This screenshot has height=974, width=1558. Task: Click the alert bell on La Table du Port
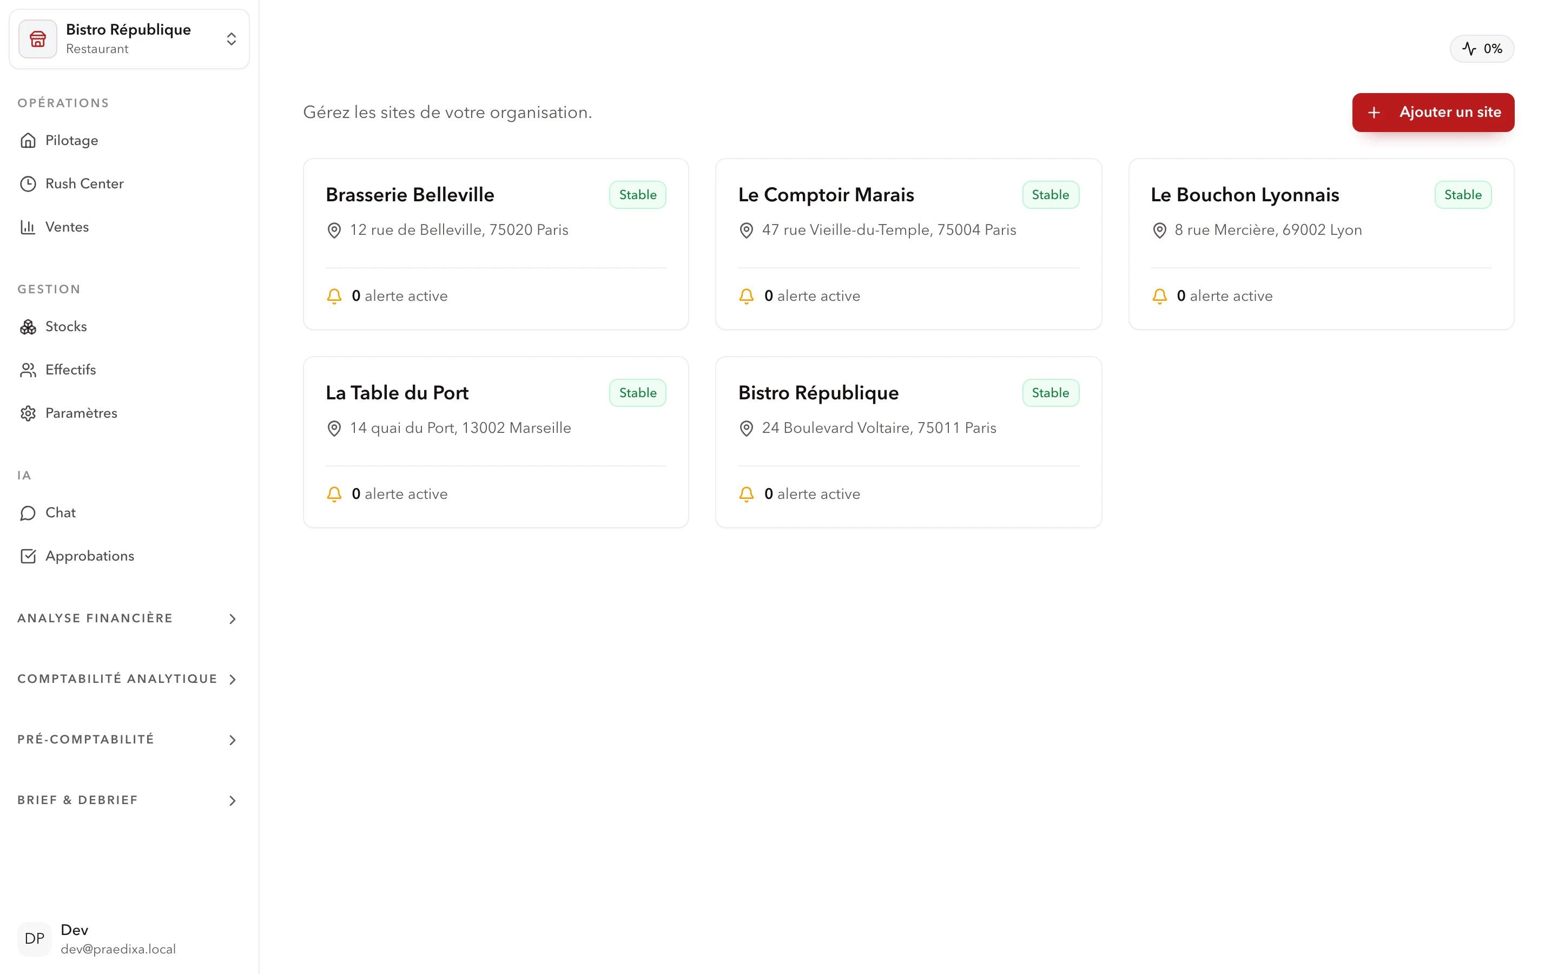coord(334,494)
